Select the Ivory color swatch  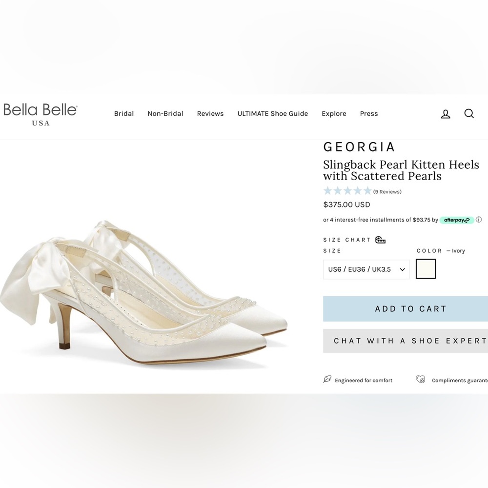pos(426,268)
